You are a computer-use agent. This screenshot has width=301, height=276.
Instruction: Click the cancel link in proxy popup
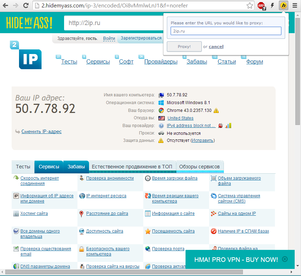216,47
